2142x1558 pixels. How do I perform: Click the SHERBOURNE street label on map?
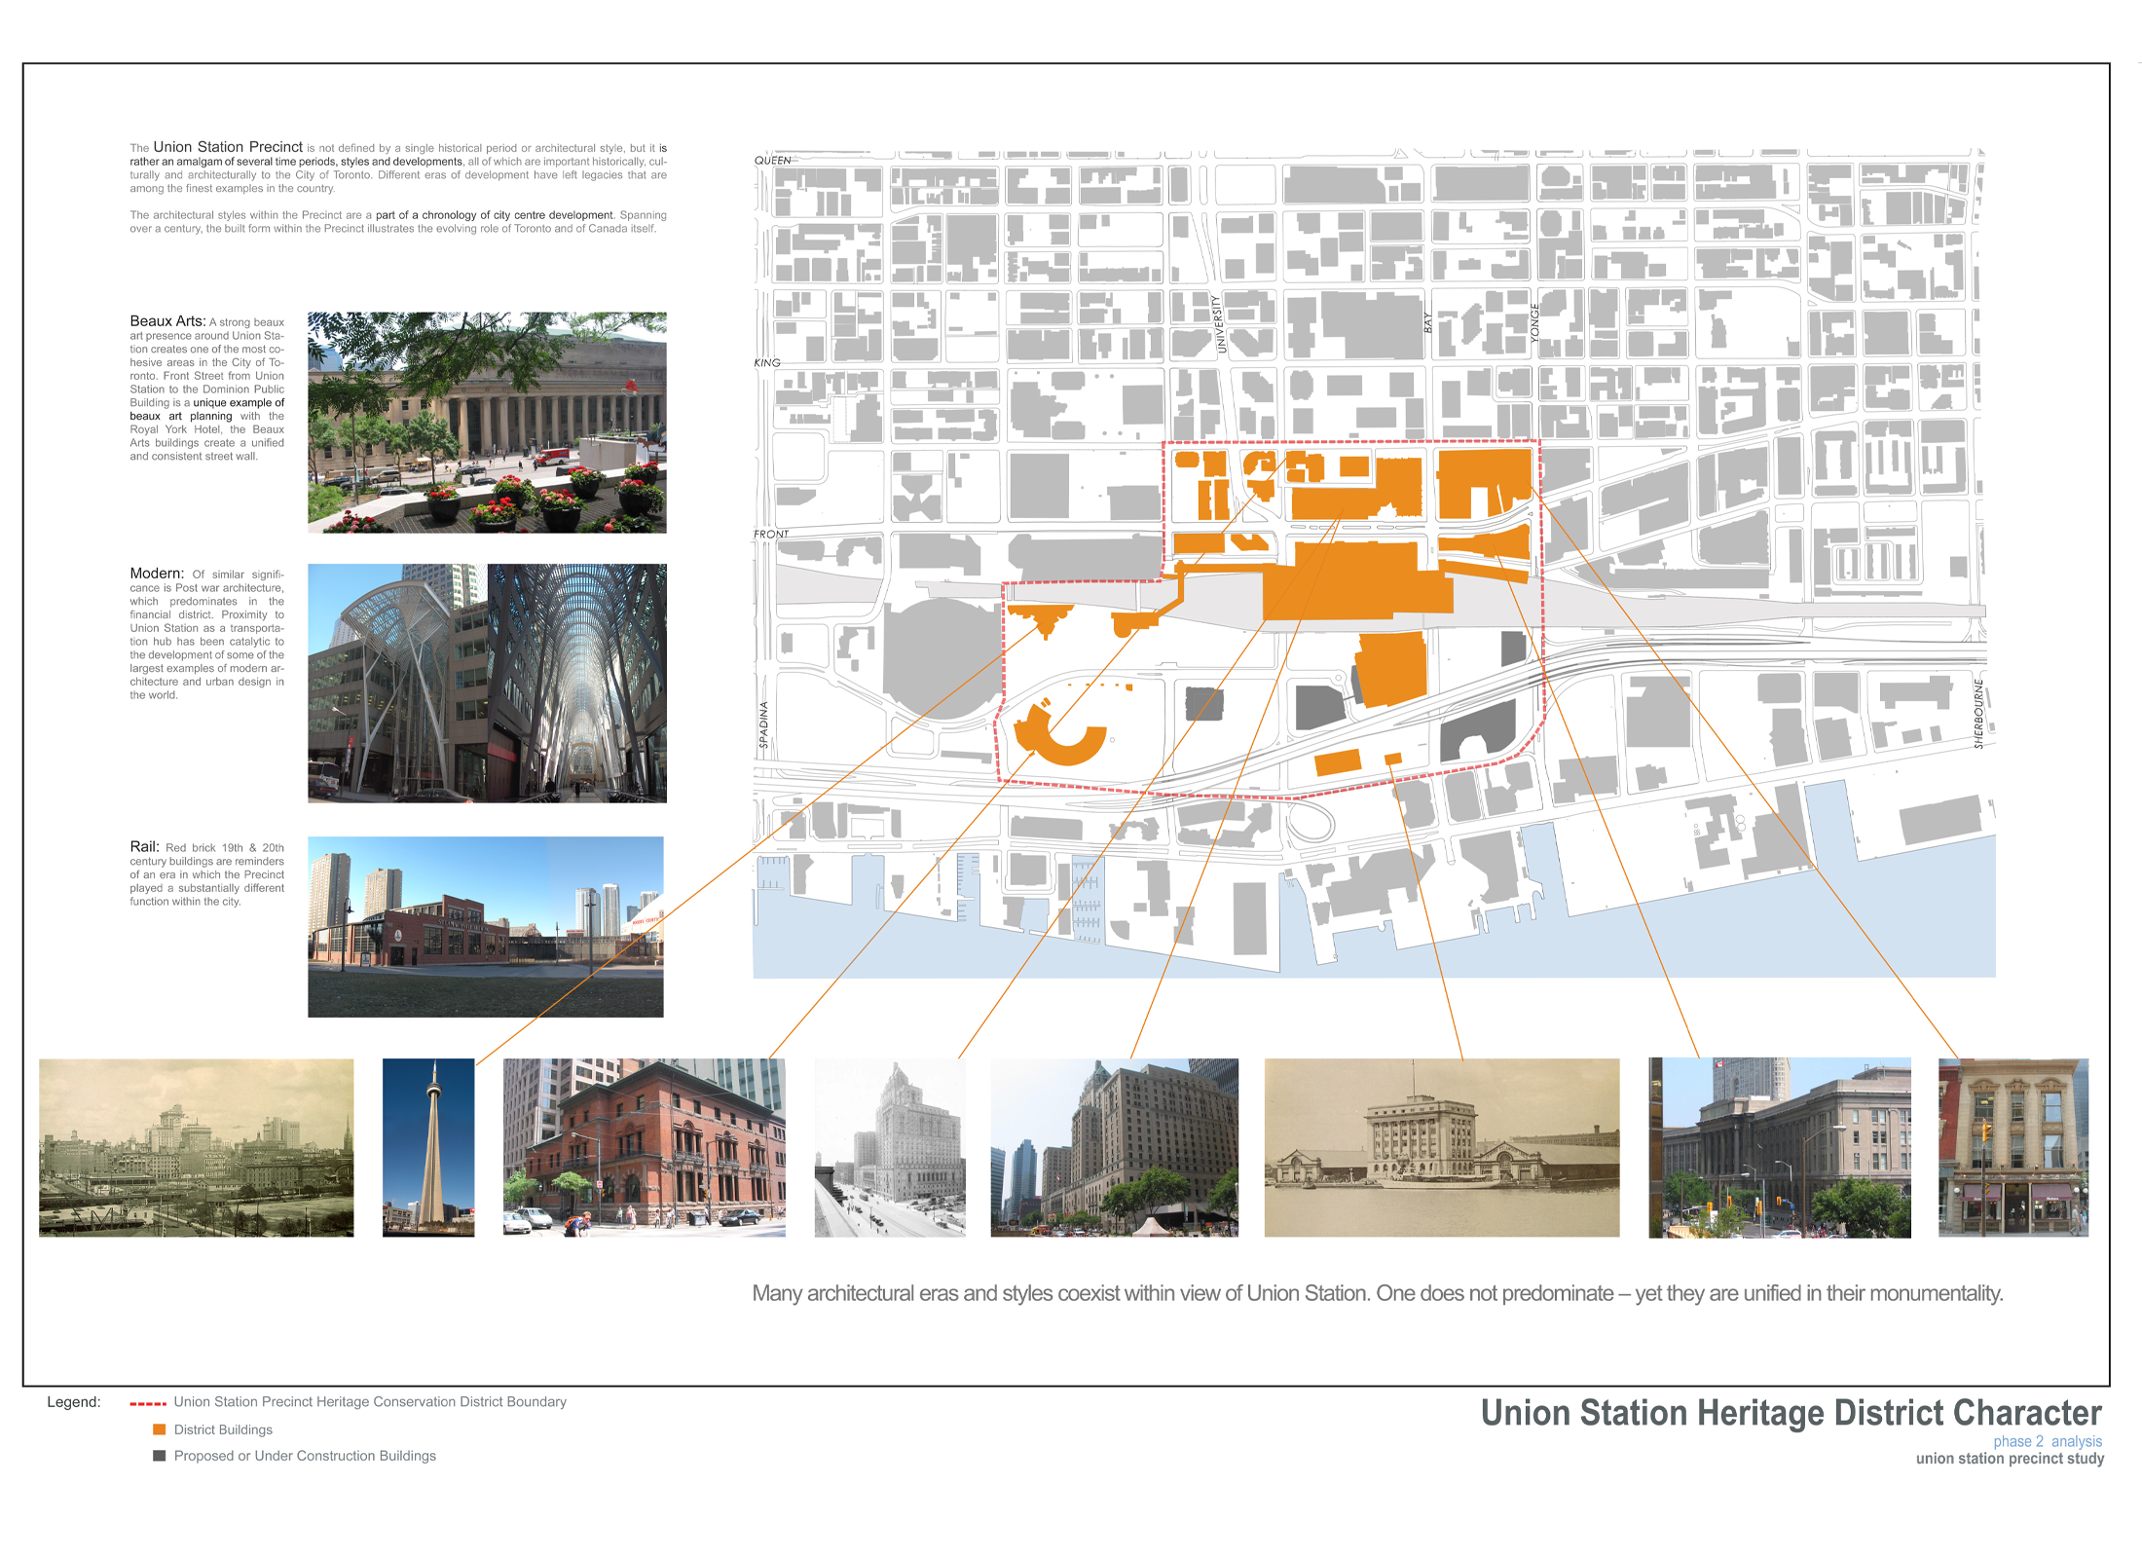1978,713
